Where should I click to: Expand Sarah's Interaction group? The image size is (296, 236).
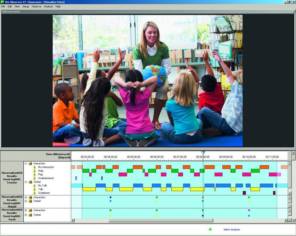26,210
